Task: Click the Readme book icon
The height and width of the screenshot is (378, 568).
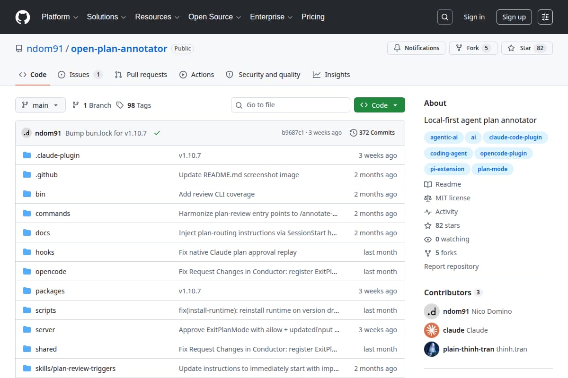Action: pyautogui.click(x=428, y=184)
